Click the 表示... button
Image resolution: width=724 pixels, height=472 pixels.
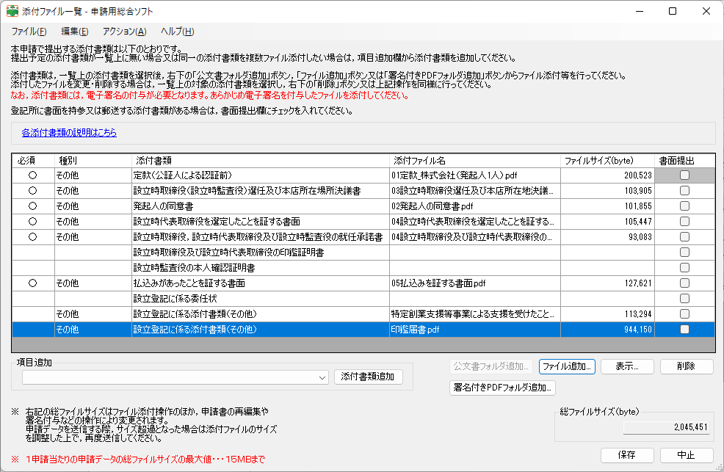click(x=627, y=366)
